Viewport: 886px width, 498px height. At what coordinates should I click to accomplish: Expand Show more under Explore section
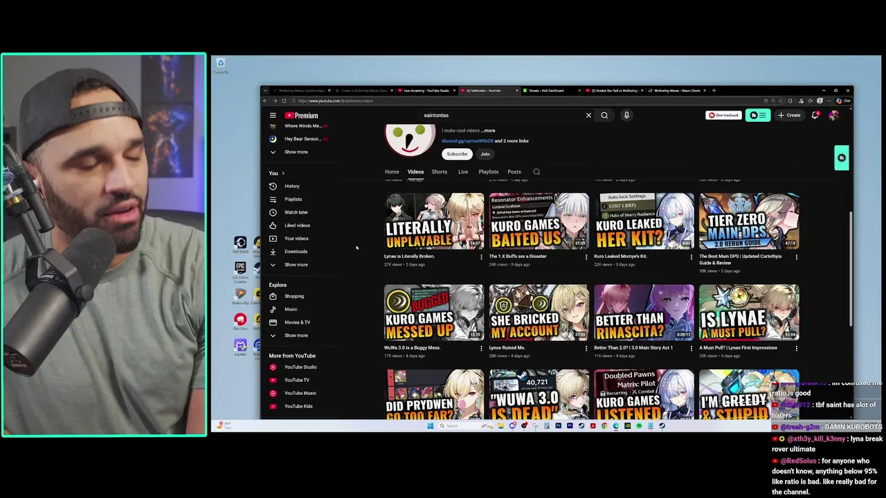(296, 335)
